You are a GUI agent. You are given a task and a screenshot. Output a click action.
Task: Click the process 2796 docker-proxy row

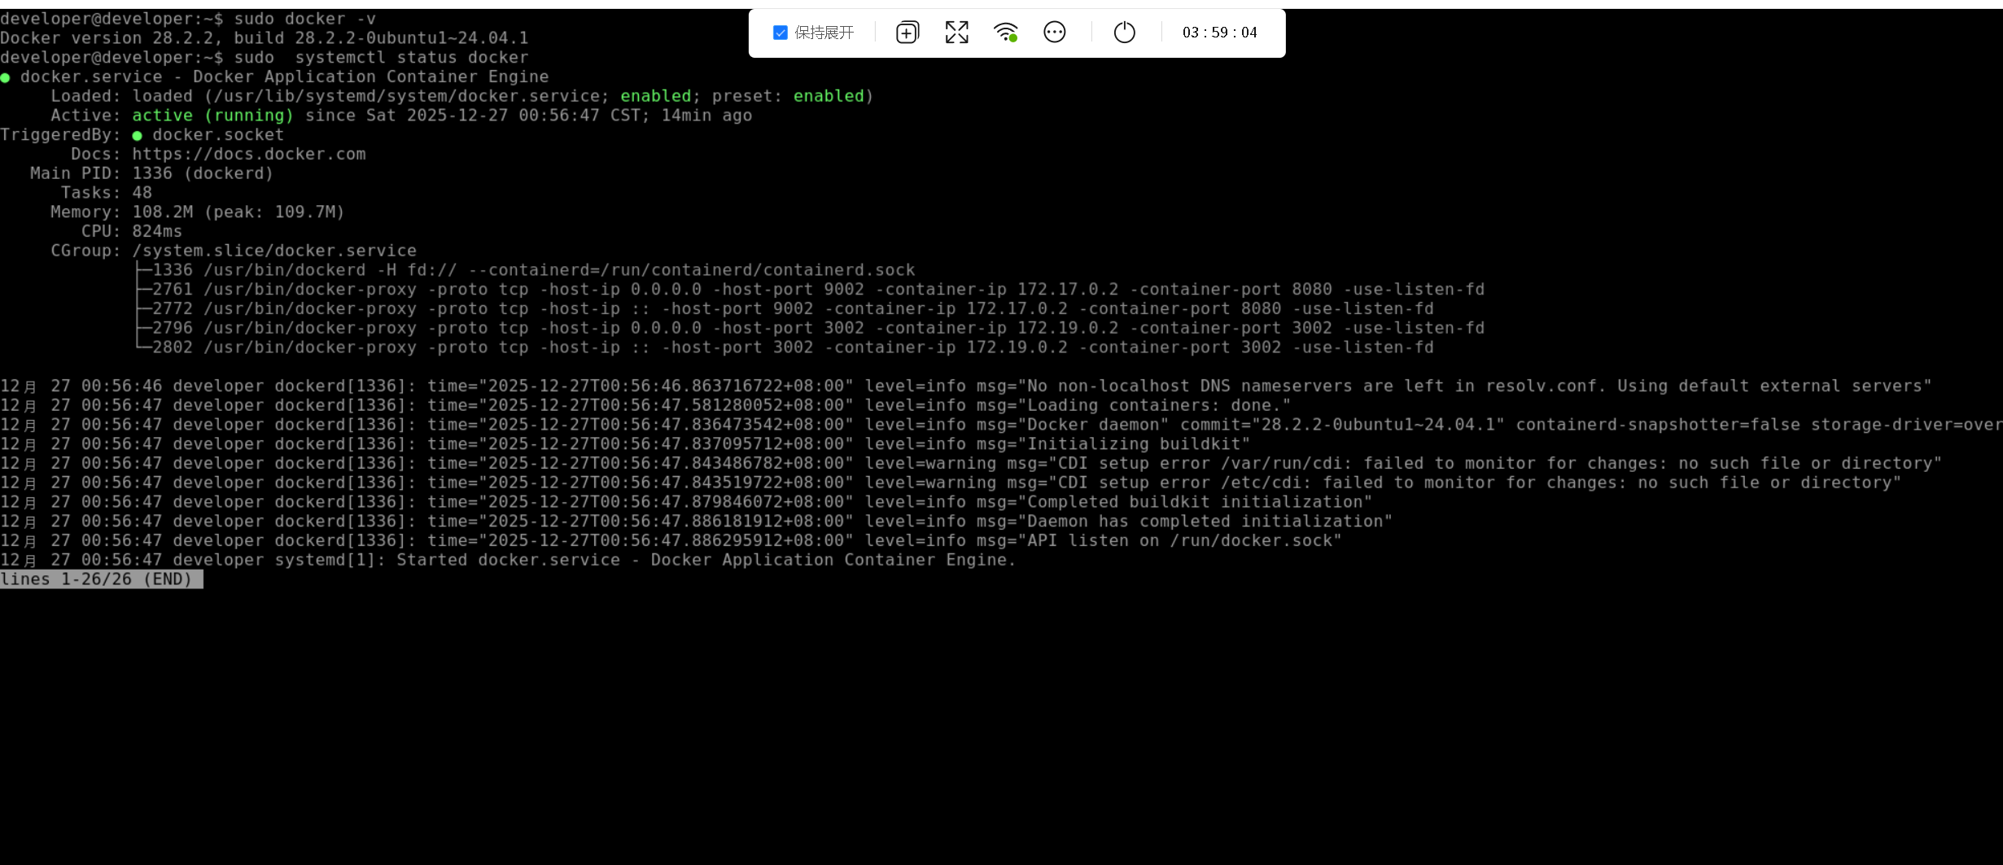[x=810, y=329]
